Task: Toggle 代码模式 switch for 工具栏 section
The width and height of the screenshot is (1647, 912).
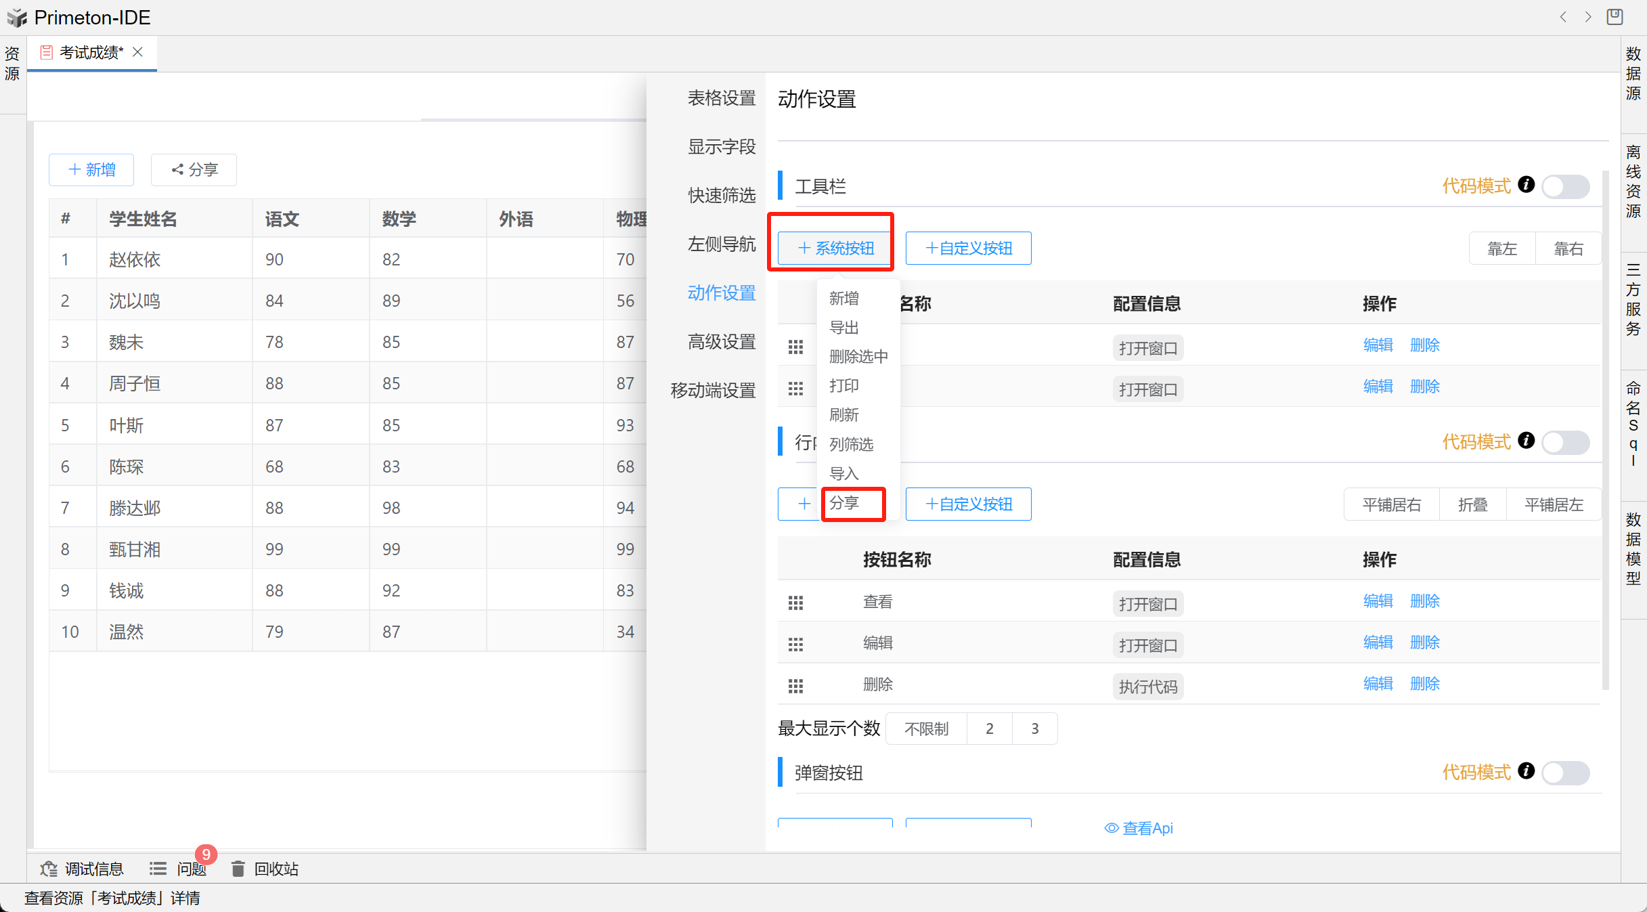Action: click(x=1565, y=186)
